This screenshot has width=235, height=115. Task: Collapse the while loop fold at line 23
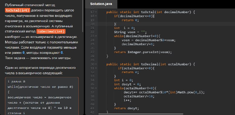[96, 36]
